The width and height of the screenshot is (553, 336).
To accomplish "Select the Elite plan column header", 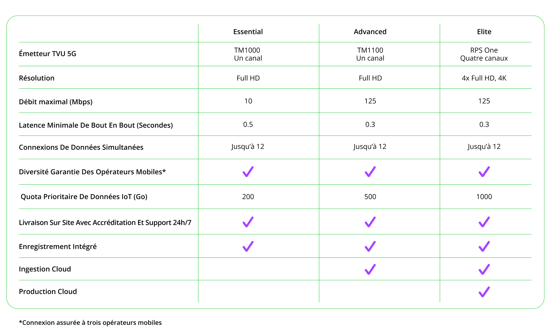I will (484, 32).
